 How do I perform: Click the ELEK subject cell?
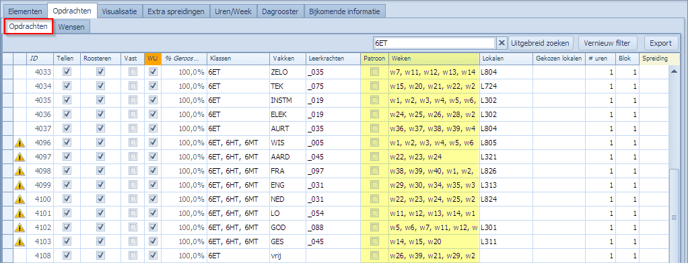click(287, 114)
